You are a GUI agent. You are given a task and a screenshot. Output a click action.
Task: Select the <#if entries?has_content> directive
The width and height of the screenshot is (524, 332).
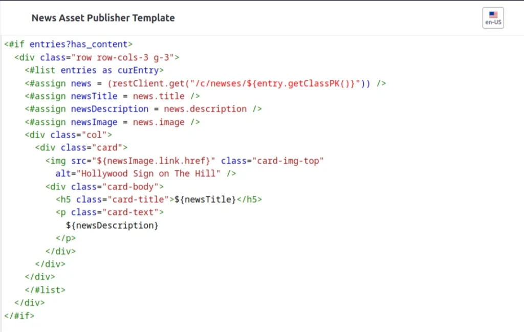[68, 44]
